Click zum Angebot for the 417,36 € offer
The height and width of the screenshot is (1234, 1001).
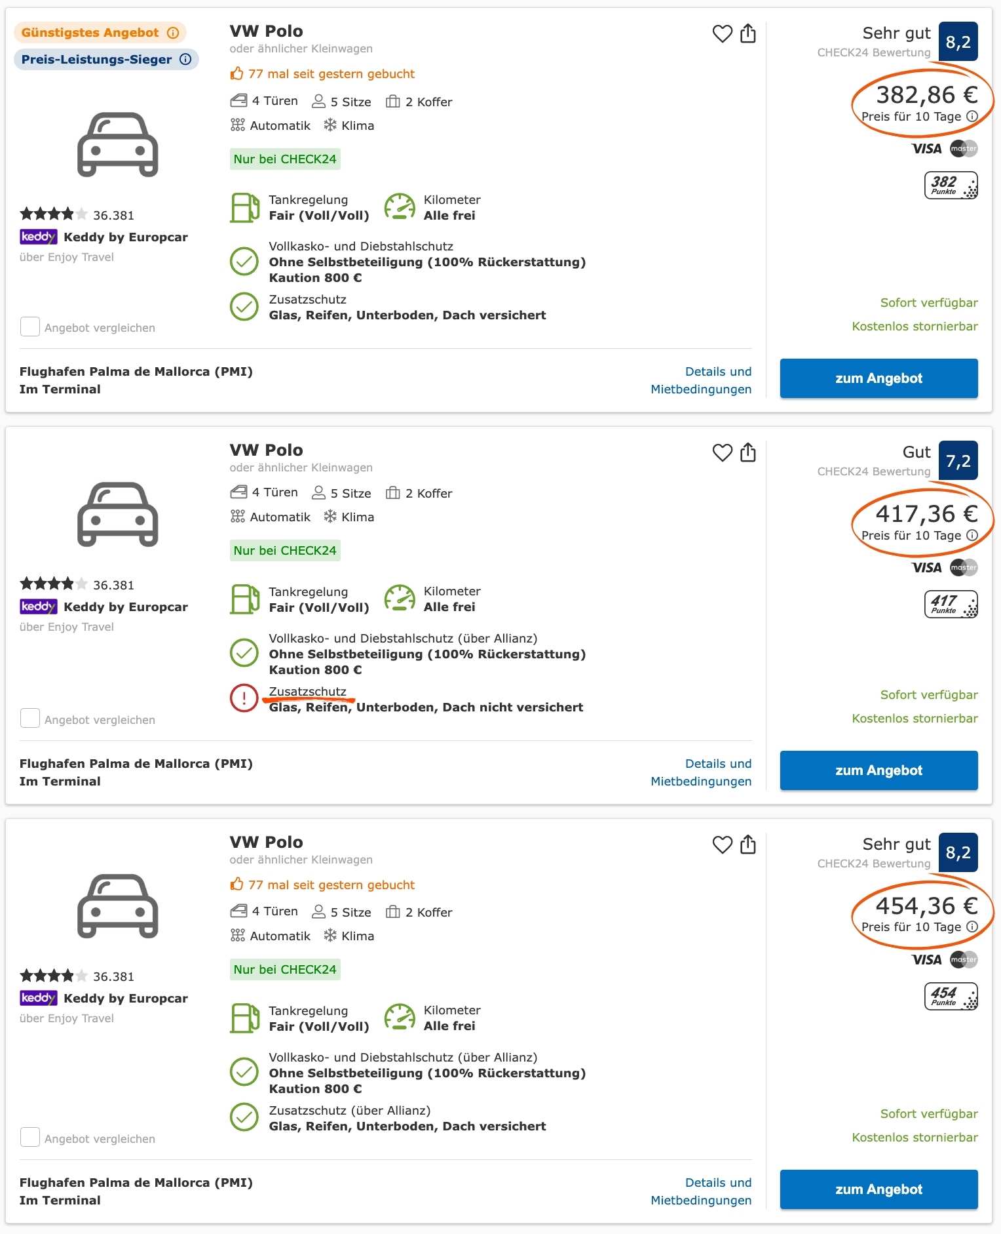878,770
